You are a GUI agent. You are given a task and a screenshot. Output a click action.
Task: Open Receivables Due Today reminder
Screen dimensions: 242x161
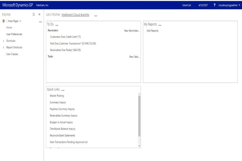point(65,50)
